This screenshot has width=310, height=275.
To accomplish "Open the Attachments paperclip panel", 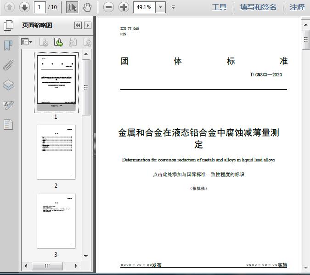I will click(x=8, y=65).
